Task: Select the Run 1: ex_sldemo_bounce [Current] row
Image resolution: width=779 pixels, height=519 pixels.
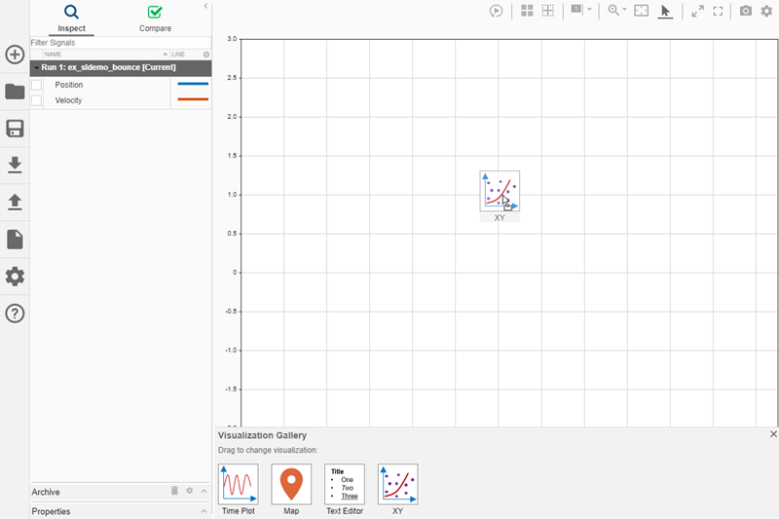Action: pos(121,67)
